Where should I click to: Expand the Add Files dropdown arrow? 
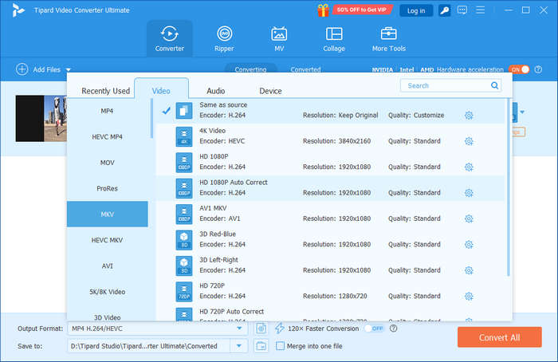(x=69, y=69)
